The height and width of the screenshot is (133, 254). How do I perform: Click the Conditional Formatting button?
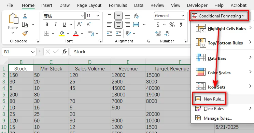point(219,16)
